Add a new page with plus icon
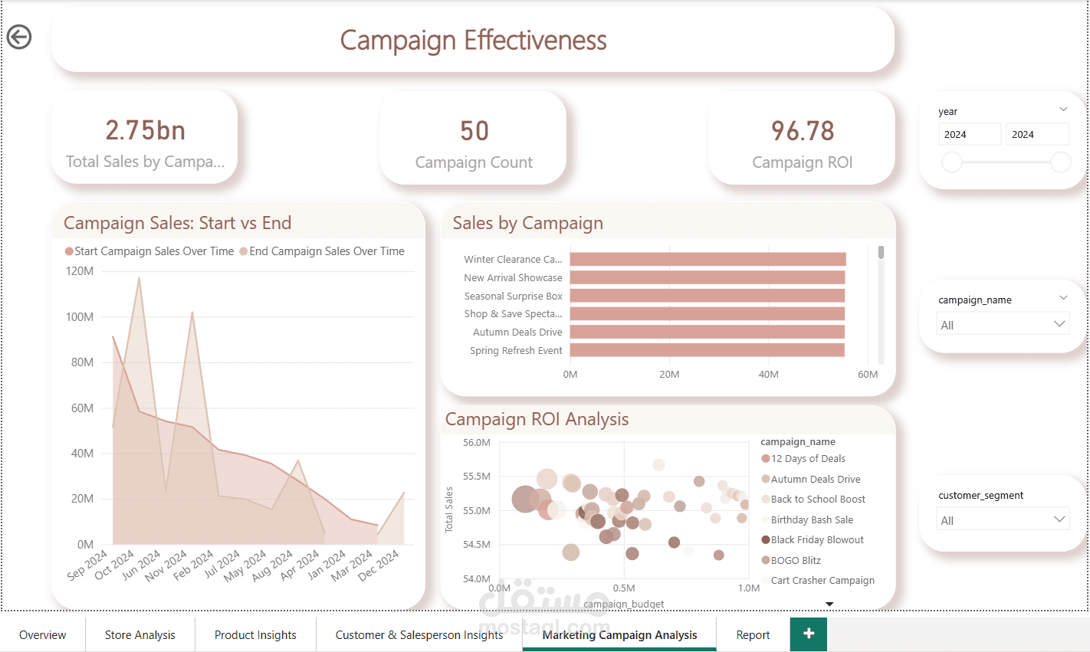The width and height of the screenshot is (1090, 652). pyautogui.click(x=809, y=634)
